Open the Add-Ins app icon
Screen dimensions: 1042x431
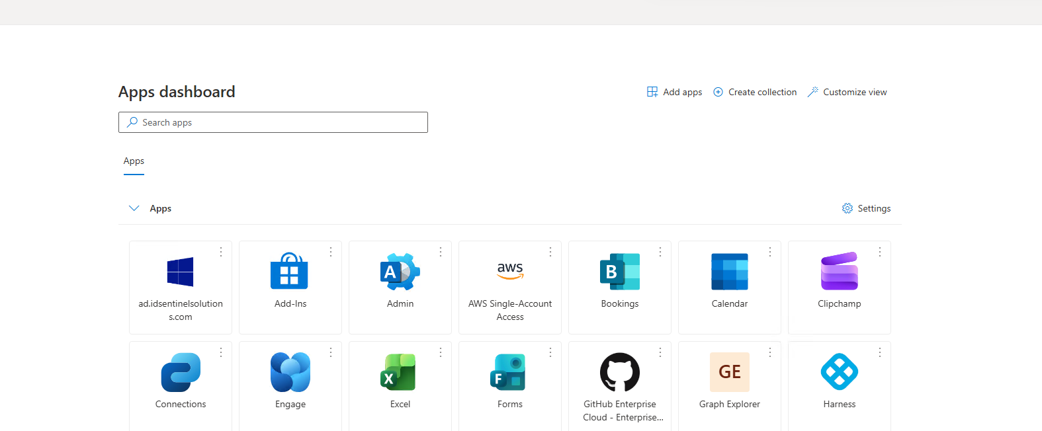(290, 271)
